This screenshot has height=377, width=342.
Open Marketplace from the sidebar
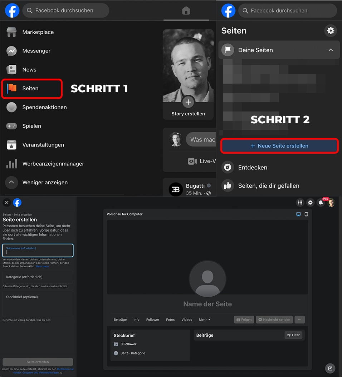pyautogui.click(x=38, y=32)
